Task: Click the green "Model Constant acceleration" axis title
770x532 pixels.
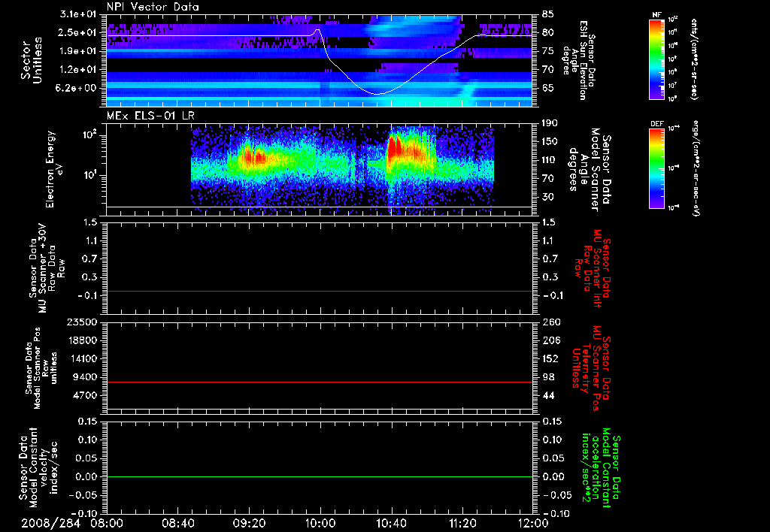Action: point(601,468)
